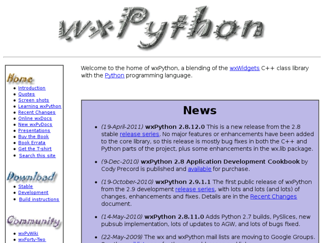Open the wxPyWiki link

point(28,233)
